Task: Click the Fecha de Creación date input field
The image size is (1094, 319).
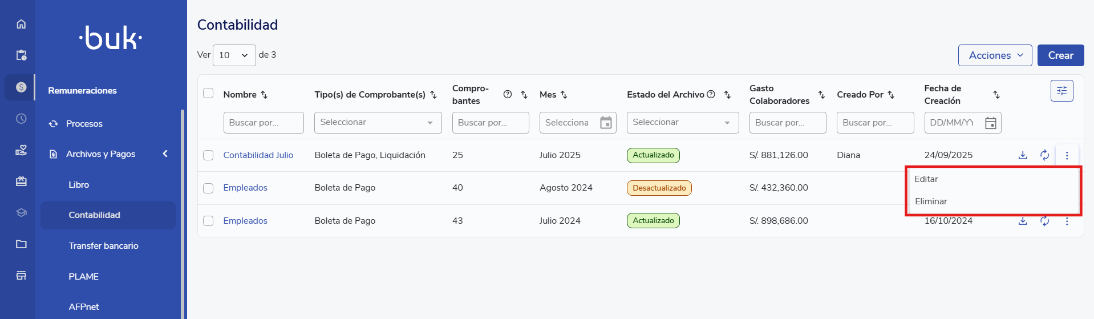Action: 954,123
